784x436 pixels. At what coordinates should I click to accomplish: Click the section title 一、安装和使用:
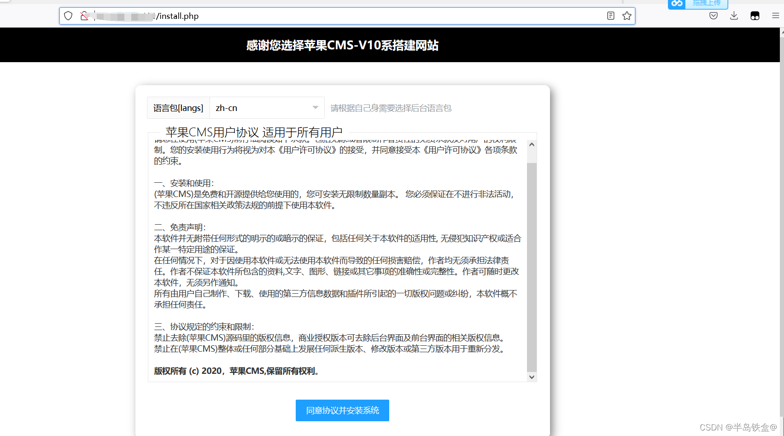pos(184,183)
